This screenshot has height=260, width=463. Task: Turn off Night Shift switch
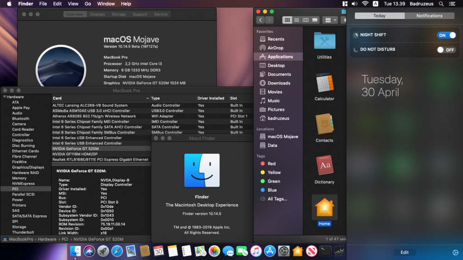446,36
